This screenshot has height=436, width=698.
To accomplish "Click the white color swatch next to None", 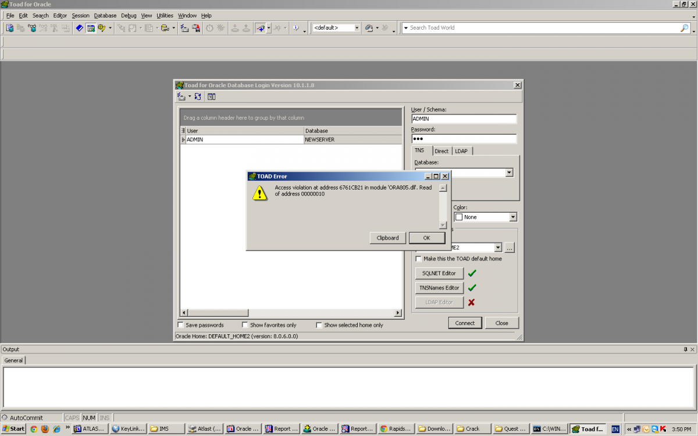I will click(459, 217).
